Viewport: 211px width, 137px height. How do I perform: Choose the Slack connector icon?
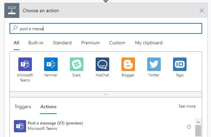77,64
